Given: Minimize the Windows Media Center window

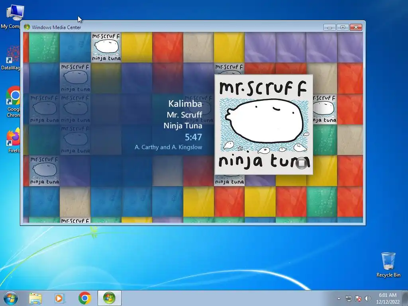Looking at the screenshot, I should pos(330,27).
